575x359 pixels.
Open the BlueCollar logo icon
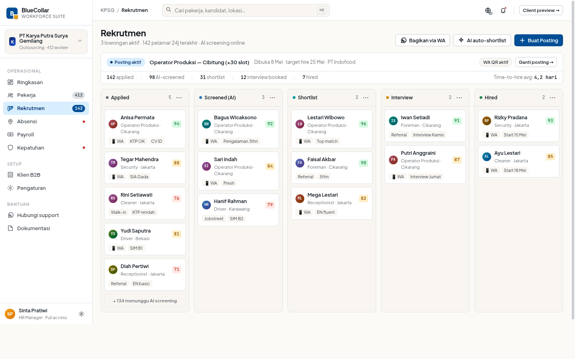[x=12, y=13]
